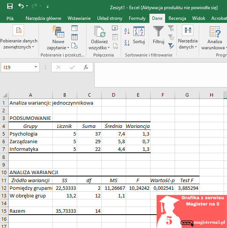Viewport: 227px width, 228px height.
Task: Click the Odśwież wszystko refresh icon
Action: [x=100, y=31]
